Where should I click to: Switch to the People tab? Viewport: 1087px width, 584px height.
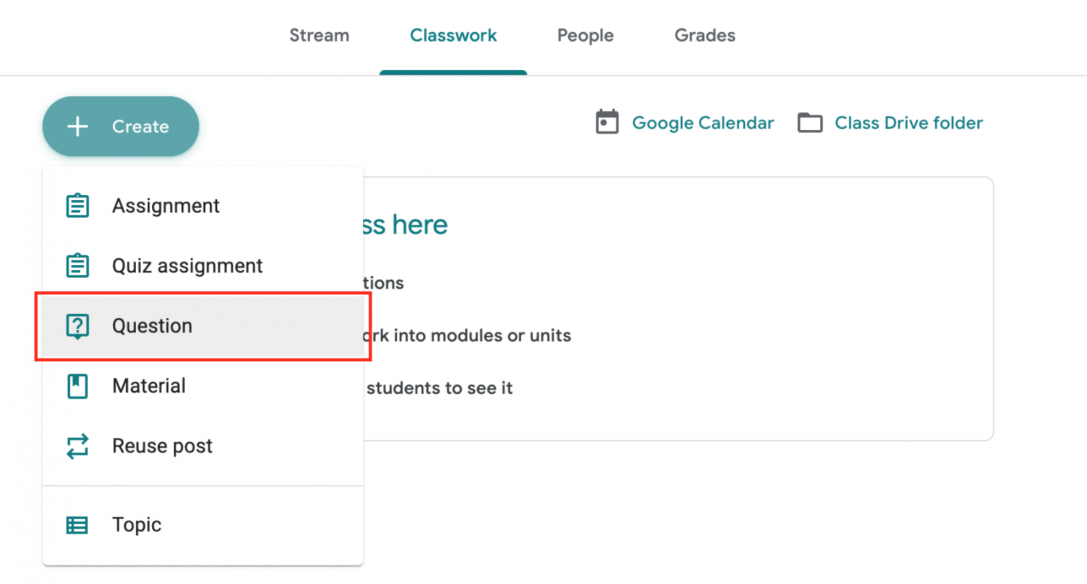click(x=585, y=35)
